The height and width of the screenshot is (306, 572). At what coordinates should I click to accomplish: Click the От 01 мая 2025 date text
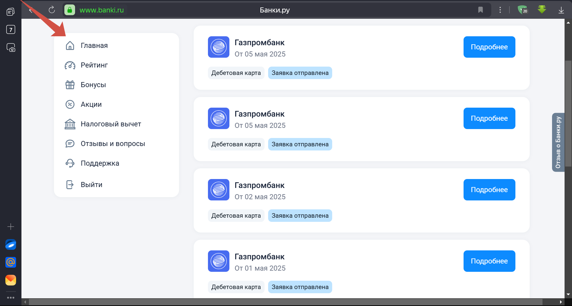(x=260, y=268)
